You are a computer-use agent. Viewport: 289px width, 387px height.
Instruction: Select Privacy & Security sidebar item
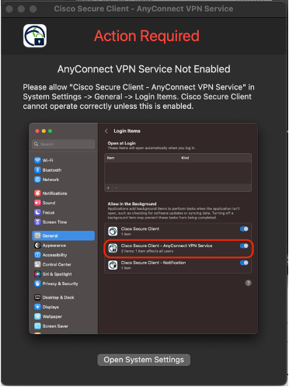(56, 284)
